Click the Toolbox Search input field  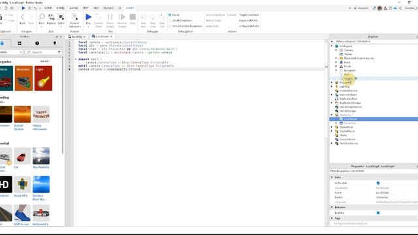click(x=44, y=52)
